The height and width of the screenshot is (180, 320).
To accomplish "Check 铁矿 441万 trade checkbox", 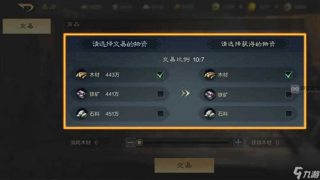I will point(160,94).
